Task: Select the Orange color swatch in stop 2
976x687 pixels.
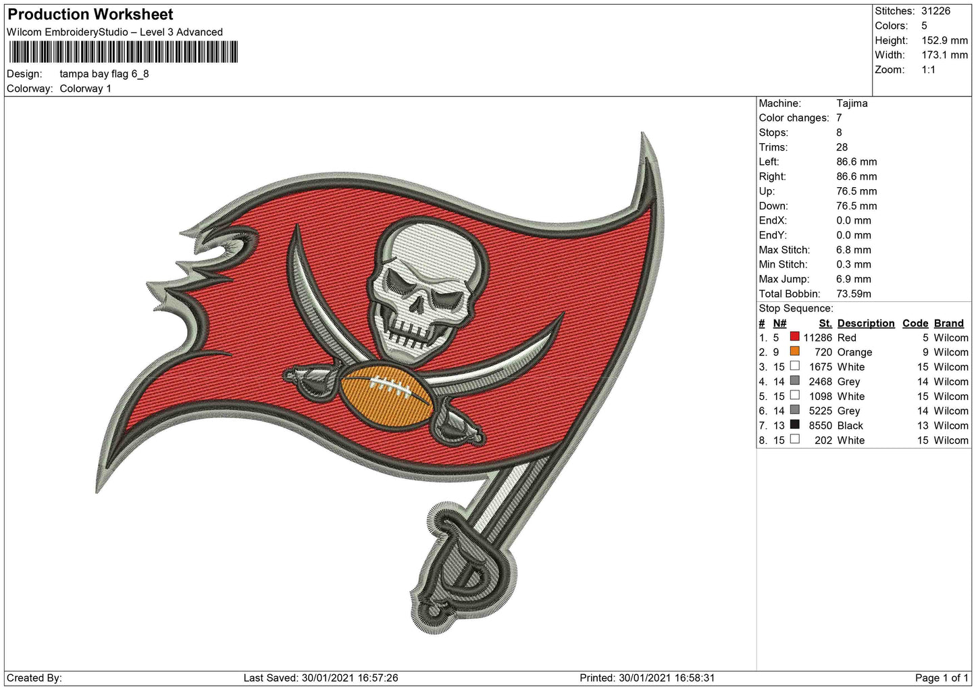Action: tap(795, 352)
